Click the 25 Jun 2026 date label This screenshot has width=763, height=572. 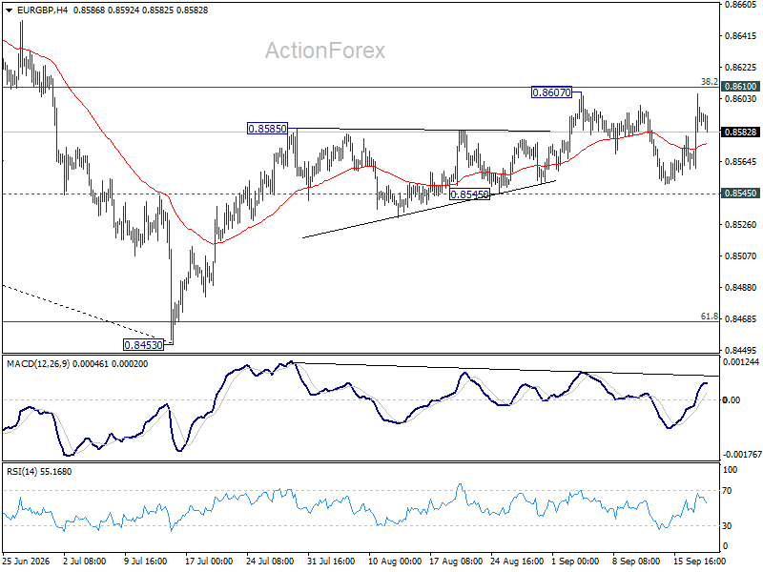(x=27, y=562)
